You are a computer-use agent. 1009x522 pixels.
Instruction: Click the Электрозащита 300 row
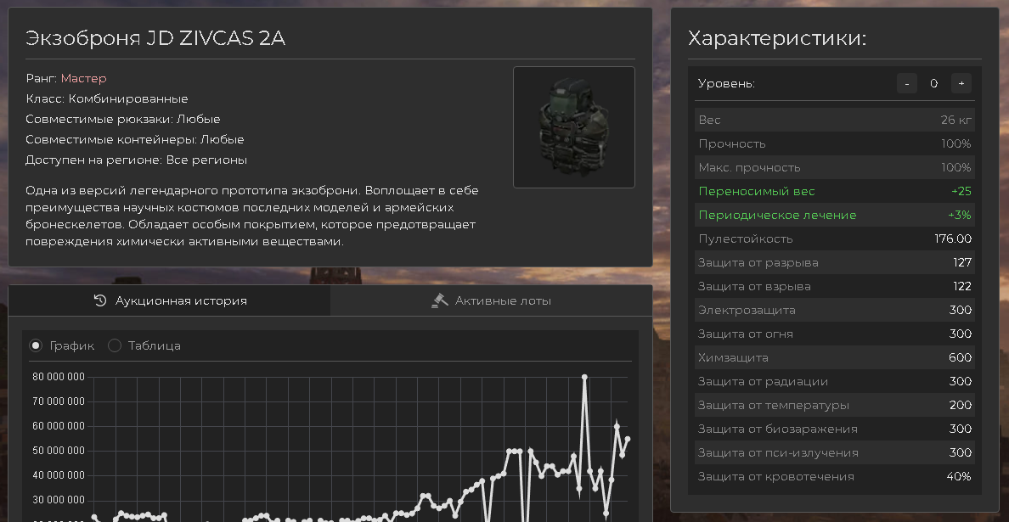[835, 310]
